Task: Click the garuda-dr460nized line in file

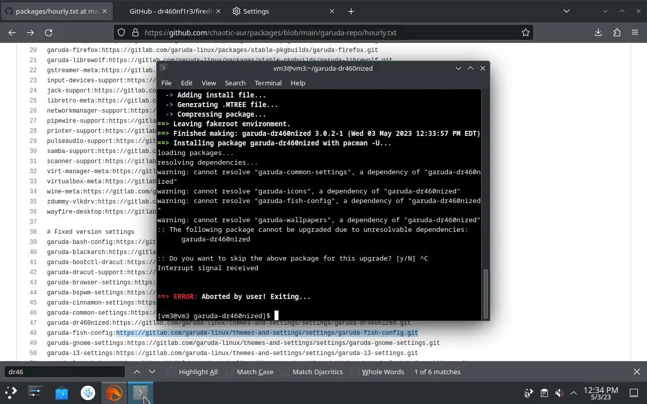Action: 229,323
